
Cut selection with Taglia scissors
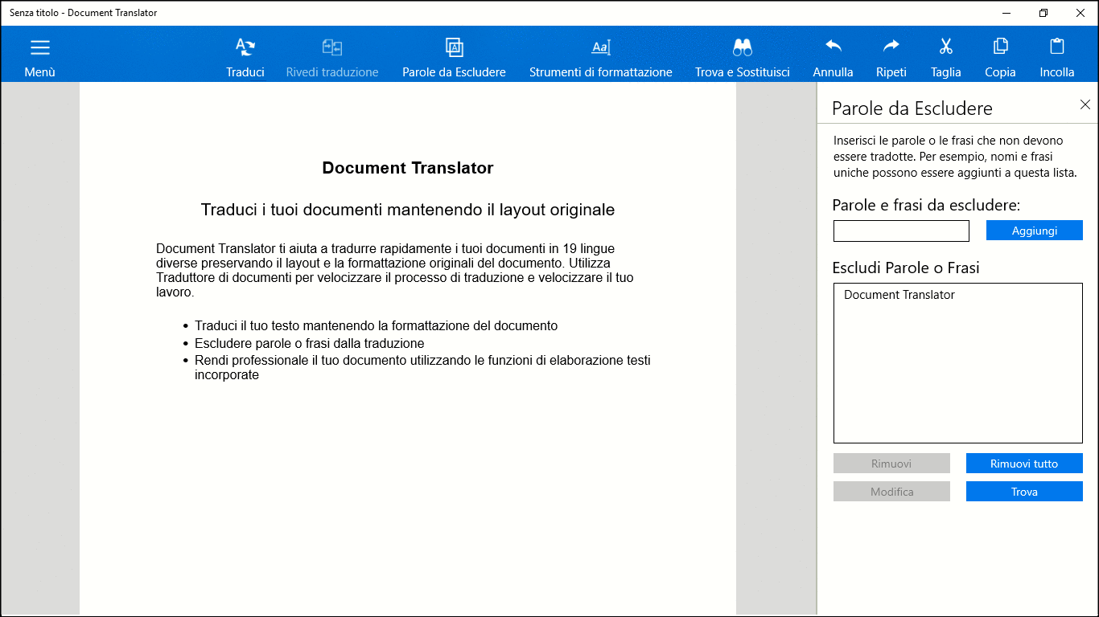[x=945, y=48]
